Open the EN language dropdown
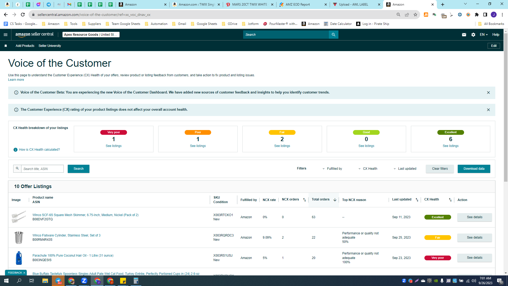 (x=484, y=35)
